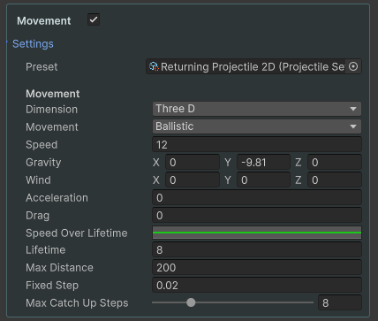Image resolution: width=378 pixels, height=321 pixels.
Task: Click the Wind Z field
Action: click(x=335, y=180)
